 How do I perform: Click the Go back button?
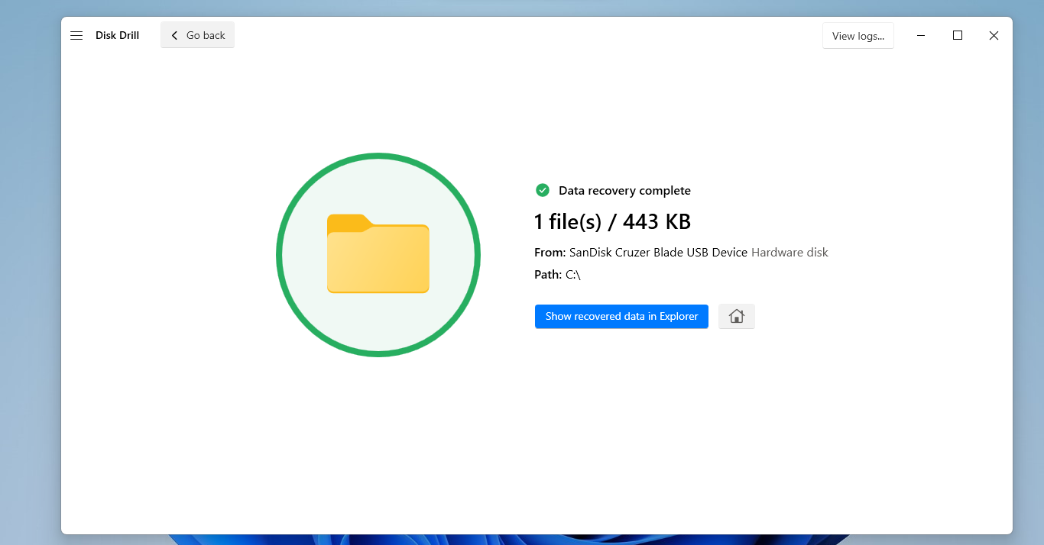click(197, 35)
